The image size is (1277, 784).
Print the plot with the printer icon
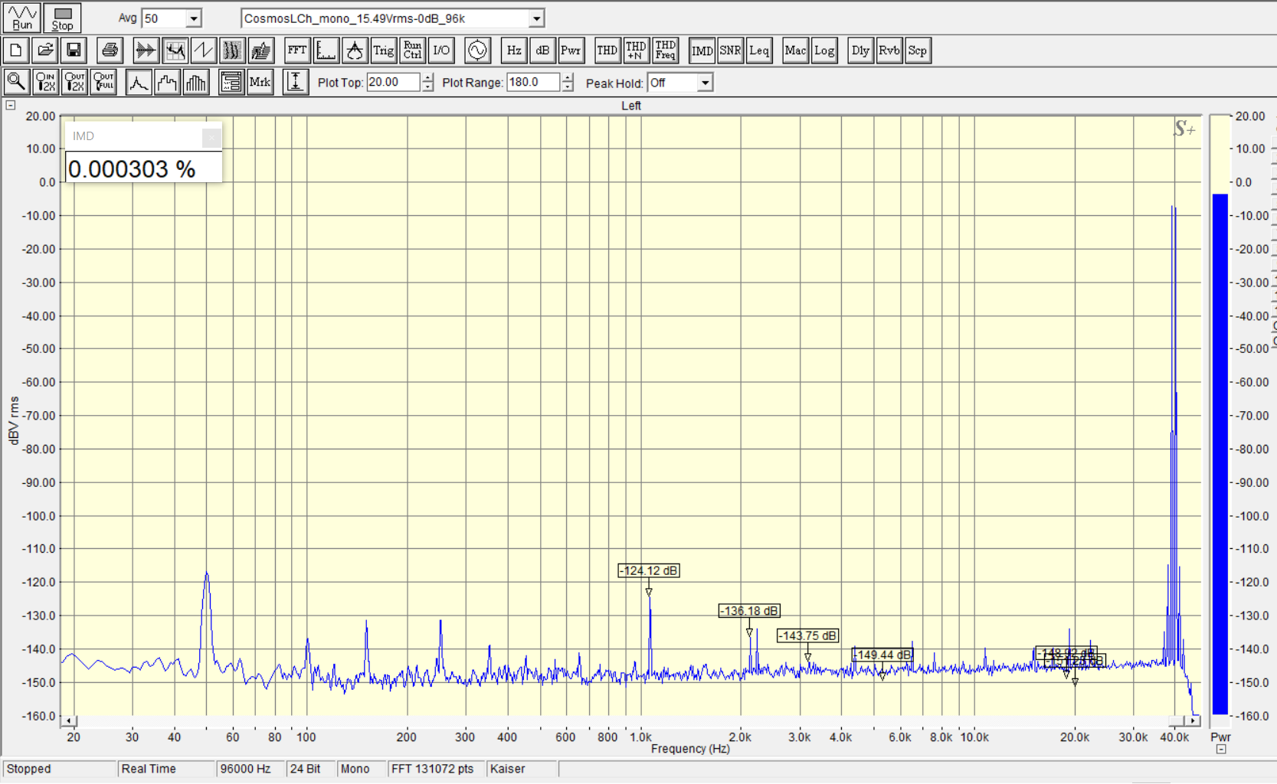pos(110,51)
